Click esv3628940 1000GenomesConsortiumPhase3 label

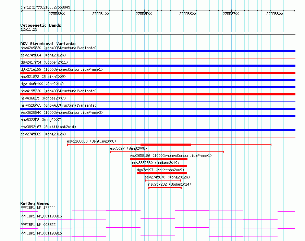[x=62, y=112]
